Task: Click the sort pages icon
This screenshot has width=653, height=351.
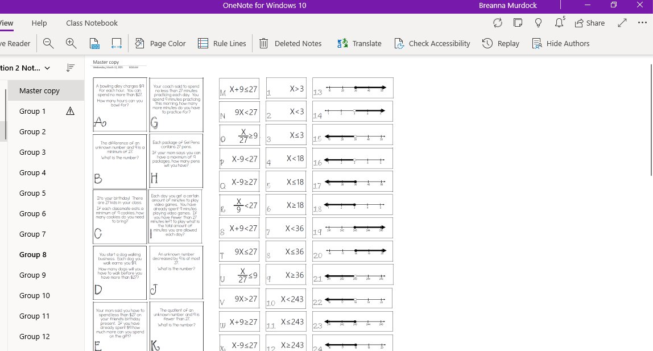Action: (71, 68)
